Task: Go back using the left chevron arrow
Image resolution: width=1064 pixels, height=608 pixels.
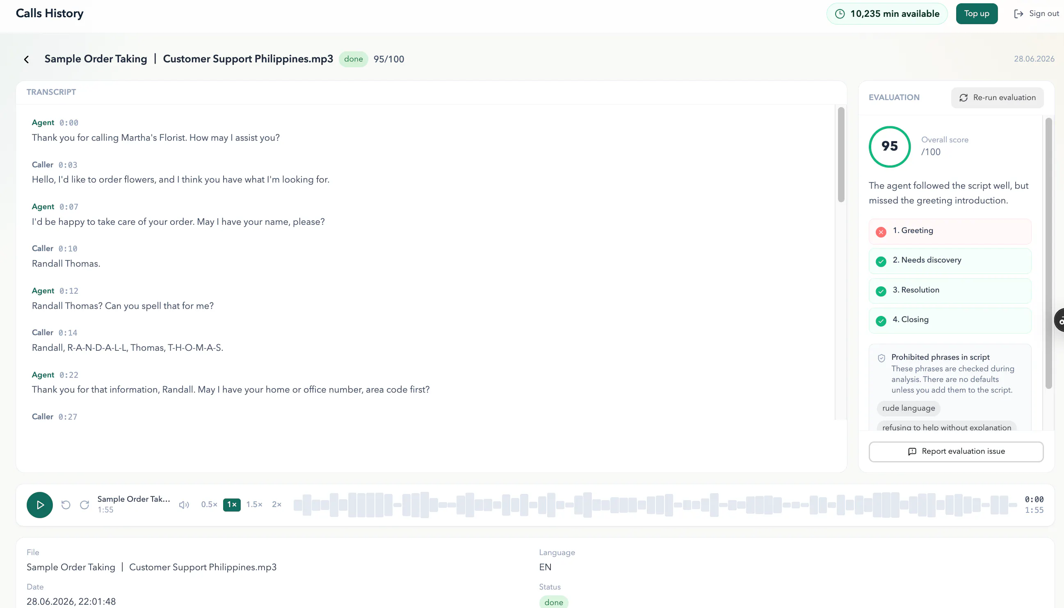Action: [26, 59]
